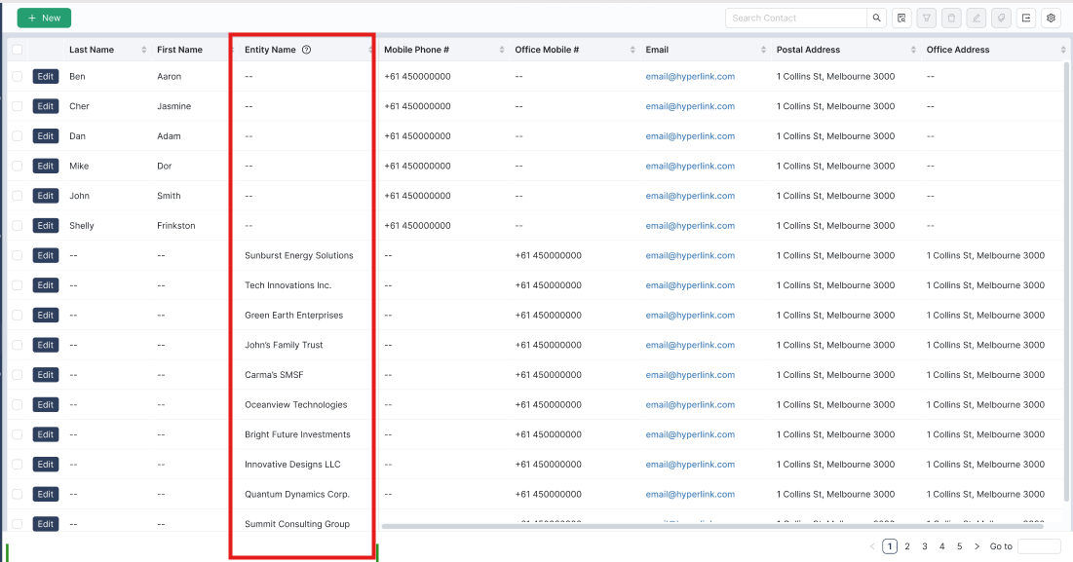Go to next page arrow
The image size is (1073, 562).
[x=977, y=546]
